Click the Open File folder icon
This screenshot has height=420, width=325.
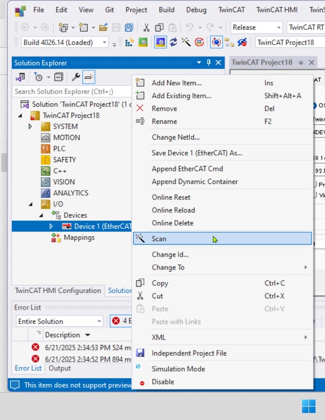[103, 27]
